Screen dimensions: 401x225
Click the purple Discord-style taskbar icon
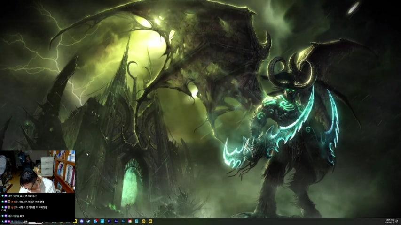pos(82,221)
